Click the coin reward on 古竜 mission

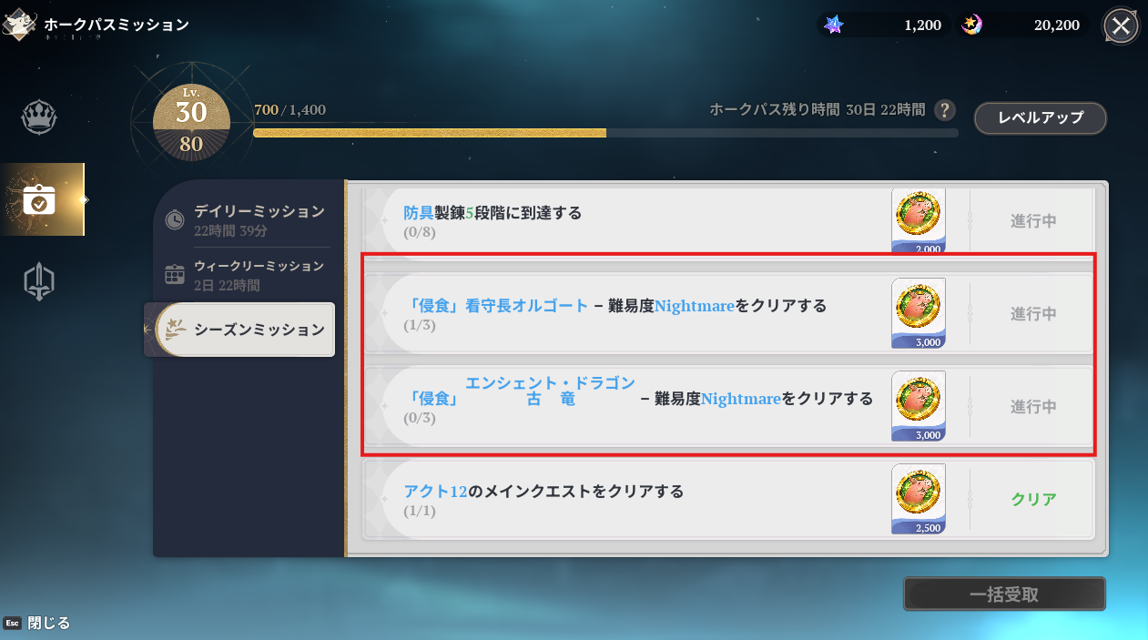click(918, 406)
